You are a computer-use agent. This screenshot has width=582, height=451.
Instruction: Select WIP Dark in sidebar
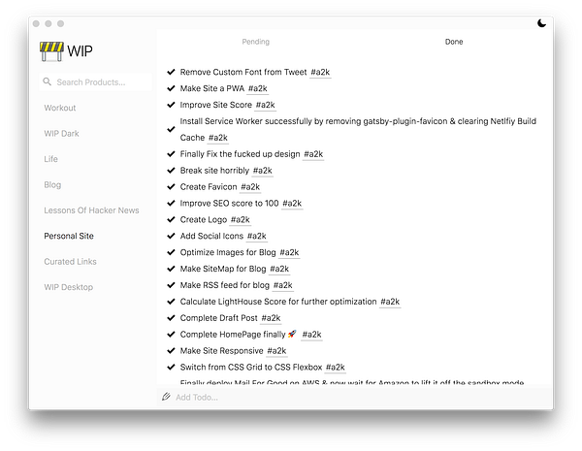point(61,133)
